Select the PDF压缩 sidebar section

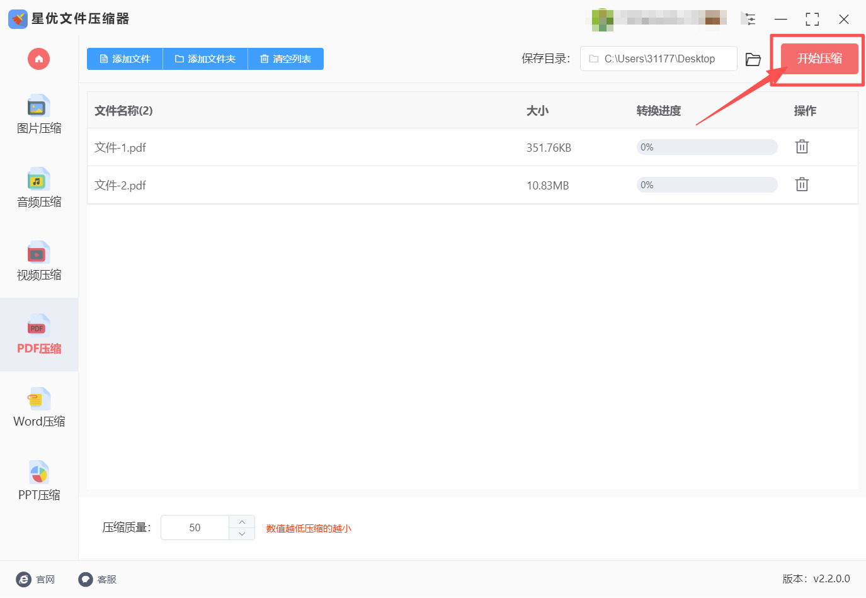[x=39, y=334]
